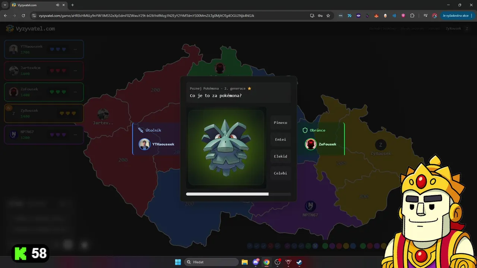The image size is (477, 268).
Task: Go back with browser back arrow
Action: (5, 16)
